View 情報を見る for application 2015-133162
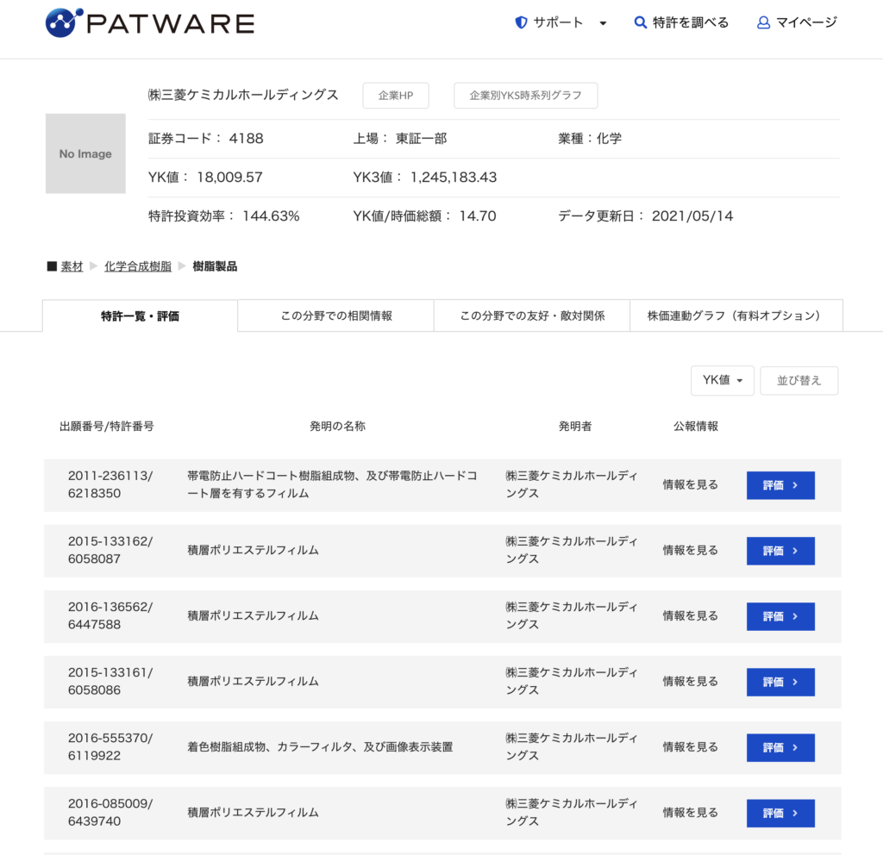883x855 pixels. coord(691,550)
